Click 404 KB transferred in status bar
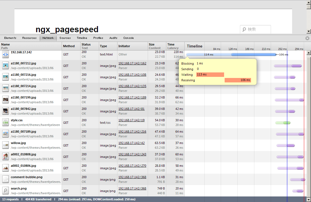Screen dimensions: 311x202 38,199
